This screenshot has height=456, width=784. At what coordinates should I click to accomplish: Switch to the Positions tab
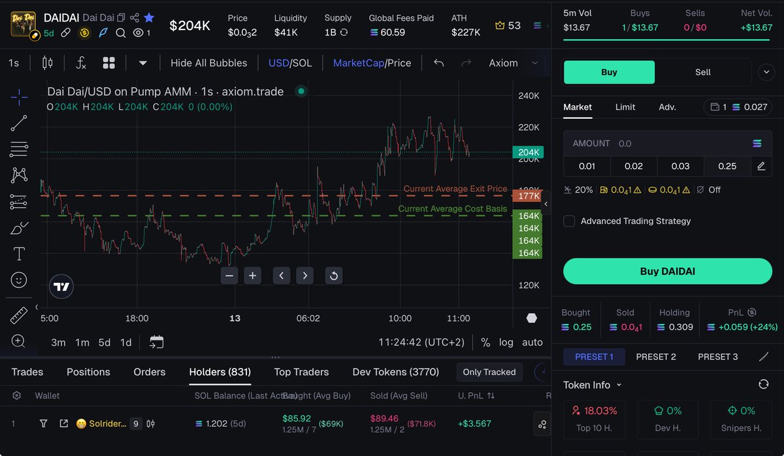click(88, 372)
